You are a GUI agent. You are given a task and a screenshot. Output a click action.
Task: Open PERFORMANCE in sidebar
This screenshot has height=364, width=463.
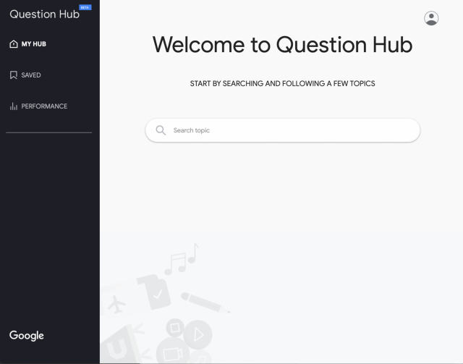(38, 106)
